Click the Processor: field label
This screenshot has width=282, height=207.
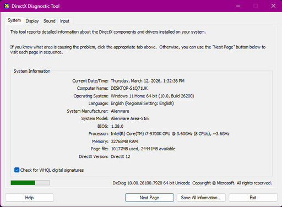[x=99, y=134]
